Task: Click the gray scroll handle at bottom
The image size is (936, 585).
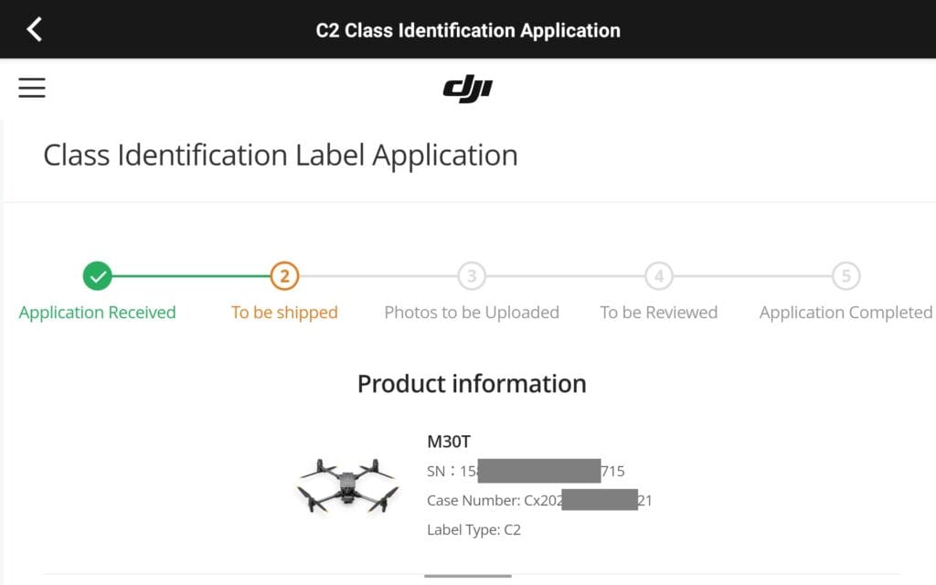Action: tap(467, 576)
